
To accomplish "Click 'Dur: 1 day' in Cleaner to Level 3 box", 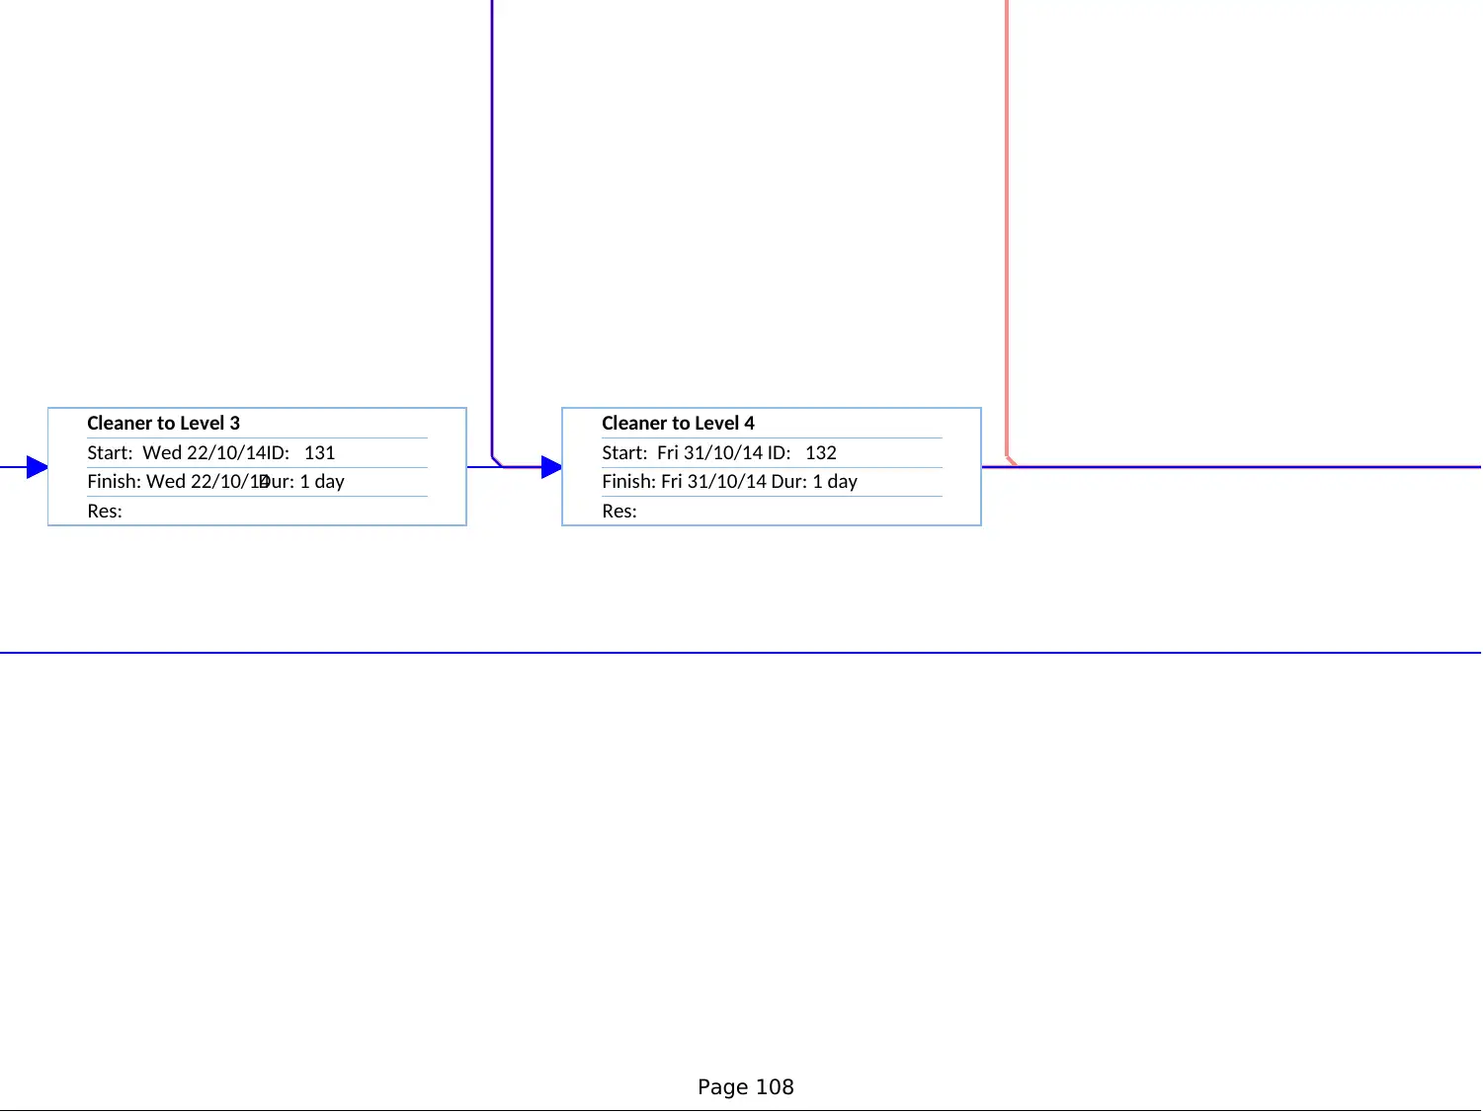I will point(302,482).
